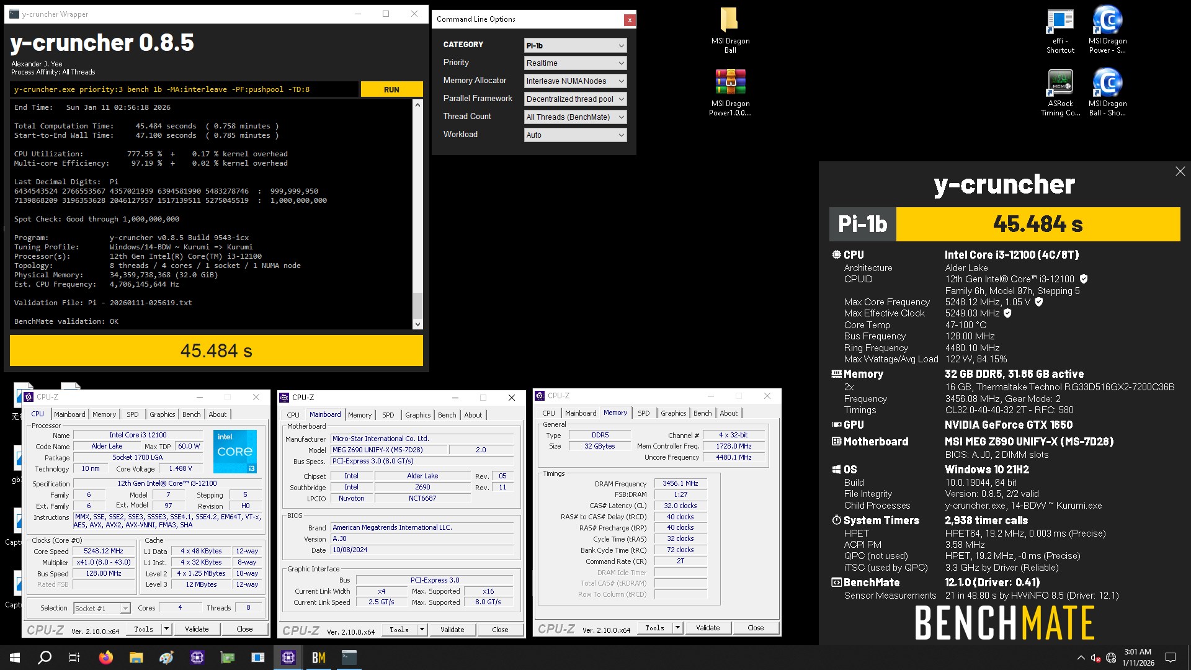The height and width of the screenshot is (670, 1191).
Task: Open the Category Pi-1b dropdown
Action: click(x=575, y=45)
